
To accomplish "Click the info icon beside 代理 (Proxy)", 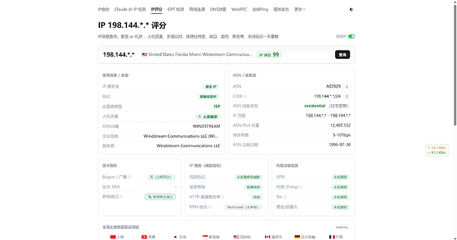I will 301,187.
